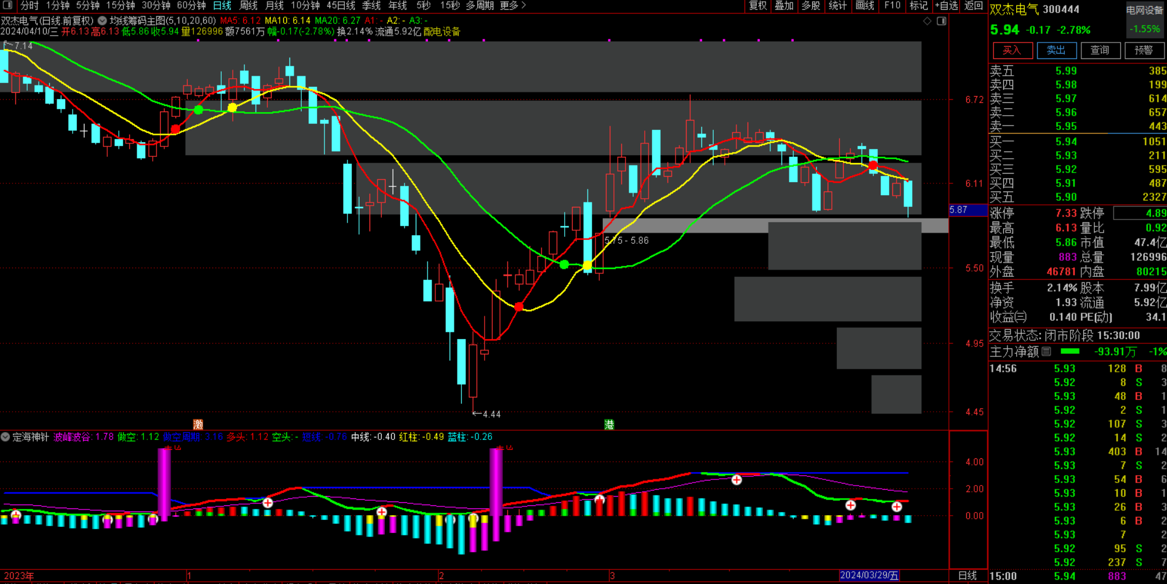Select the 买一 5.94 order row

1078,142
